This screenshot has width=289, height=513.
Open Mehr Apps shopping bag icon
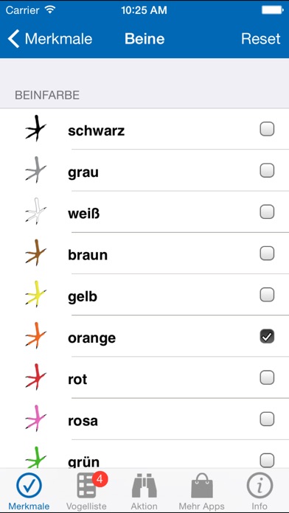tap(202, 486)
